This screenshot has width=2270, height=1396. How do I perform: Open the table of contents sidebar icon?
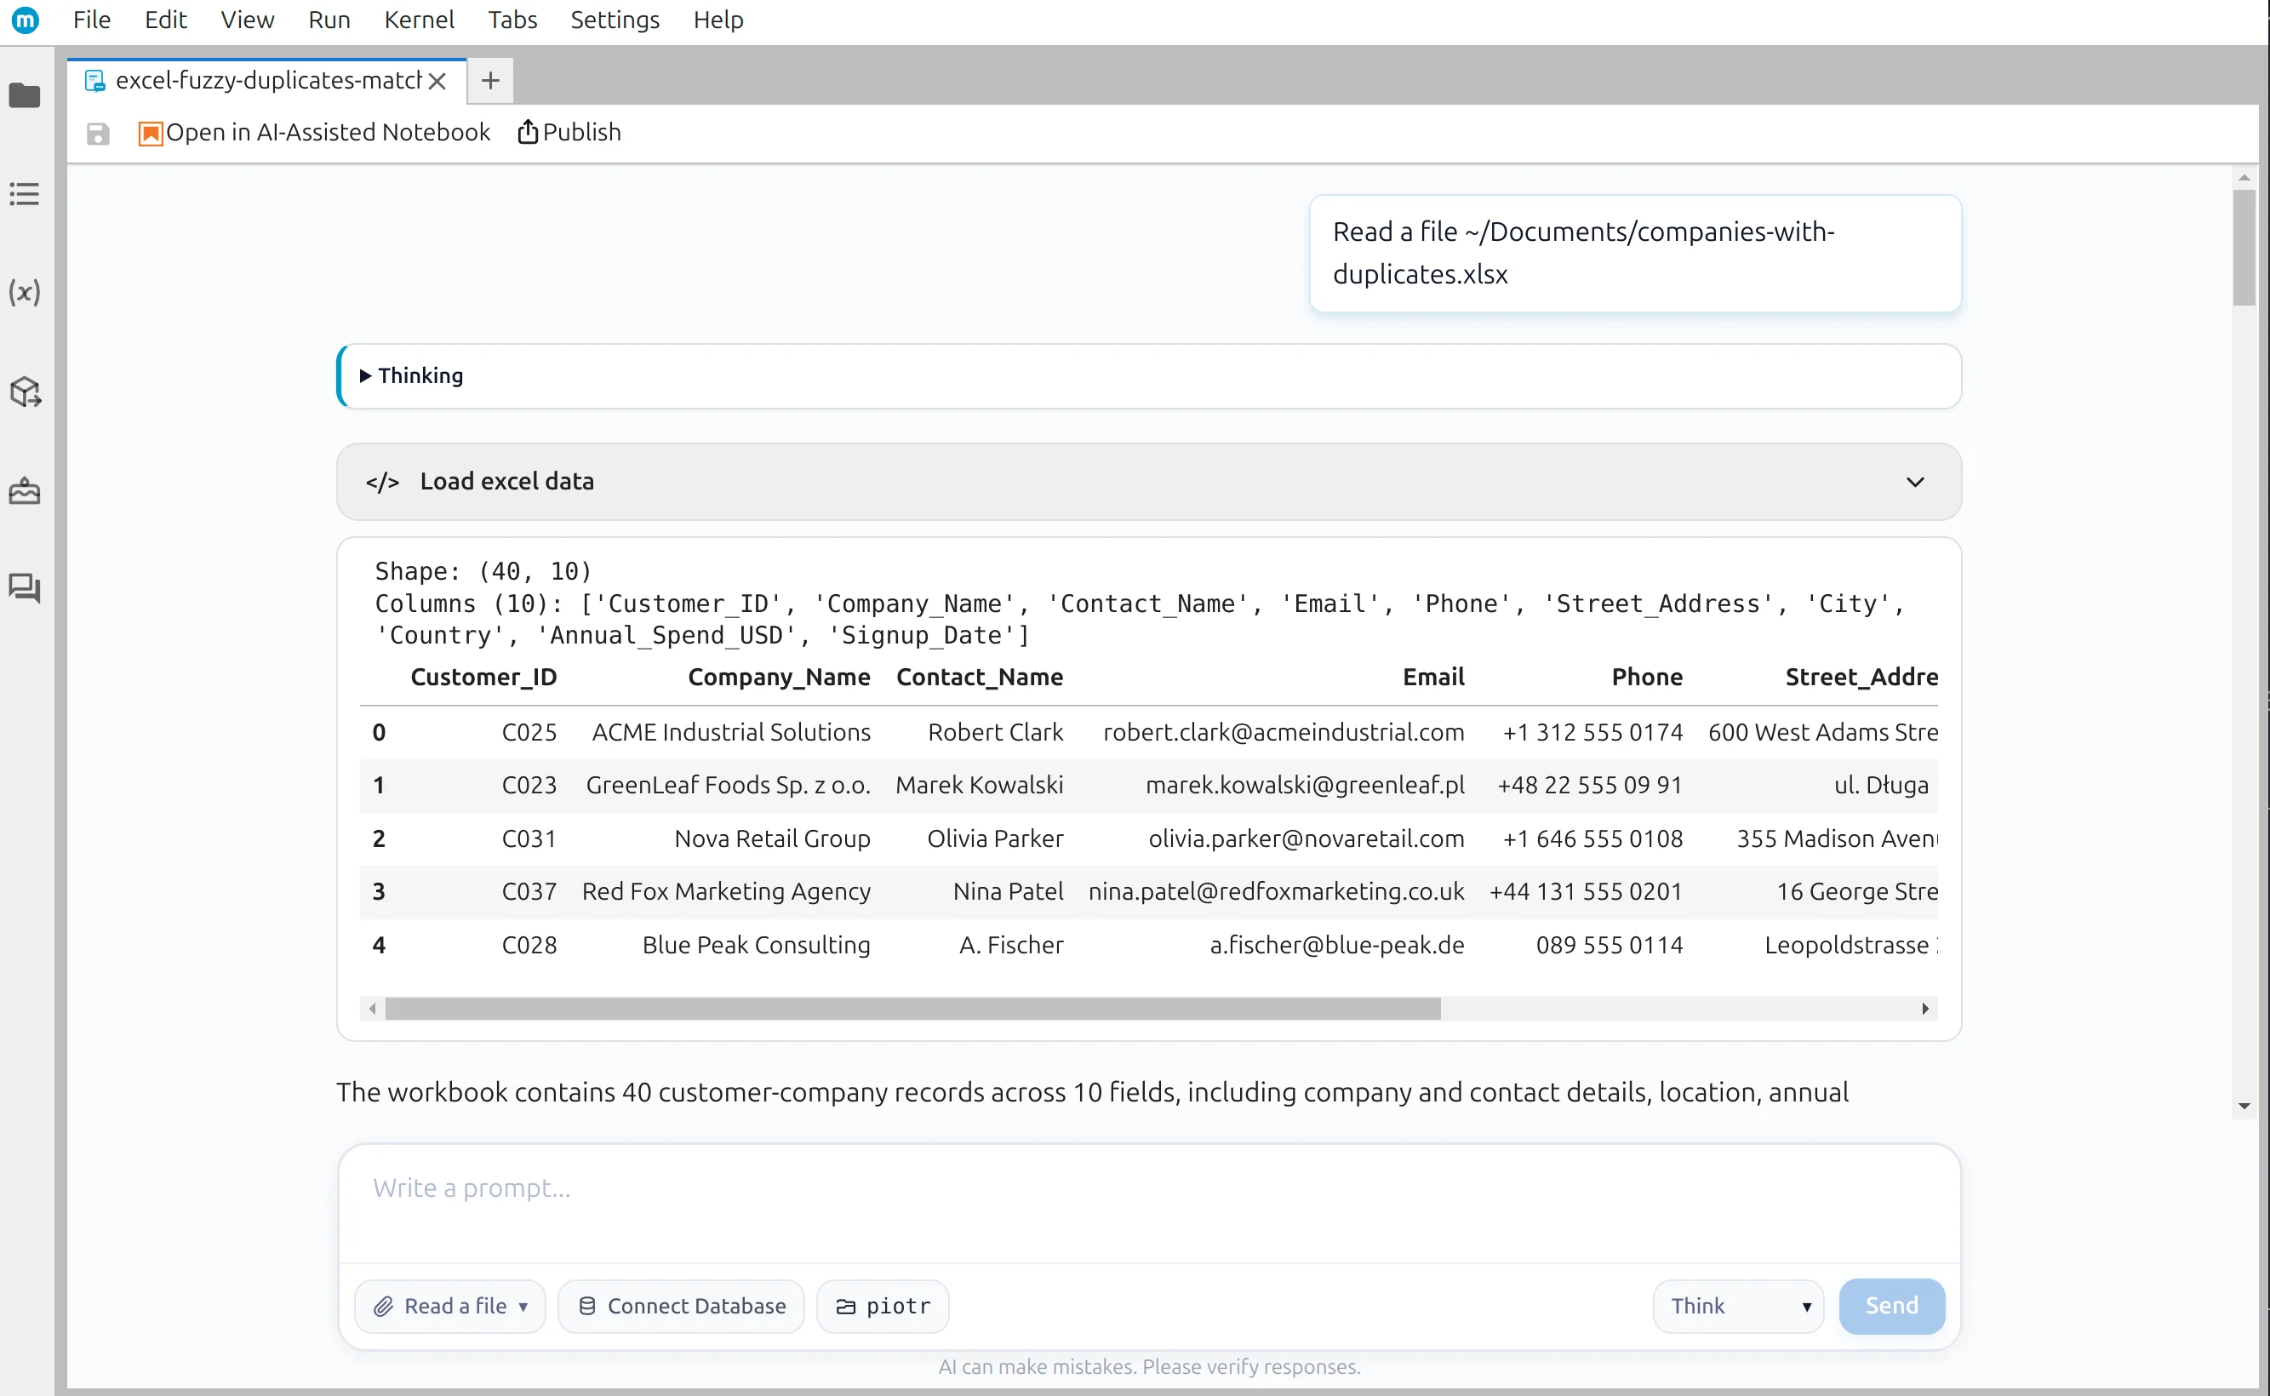tap(25, 194)
